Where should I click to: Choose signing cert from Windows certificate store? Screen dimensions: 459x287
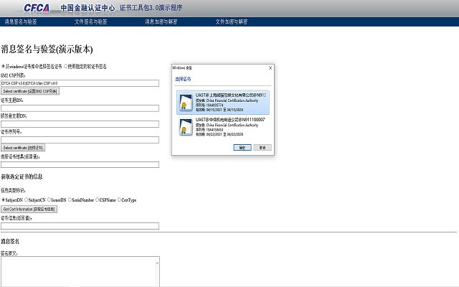pos(3,67)
